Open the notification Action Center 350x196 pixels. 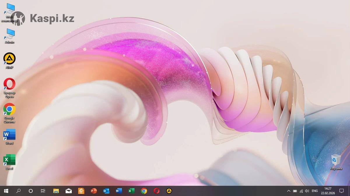click(342, 191)
